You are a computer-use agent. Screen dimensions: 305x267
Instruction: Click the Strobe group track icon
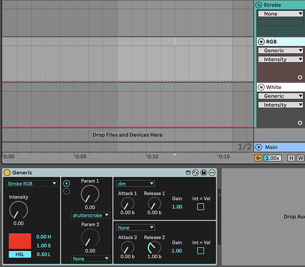pyautogui.click(x=259, y=5)
